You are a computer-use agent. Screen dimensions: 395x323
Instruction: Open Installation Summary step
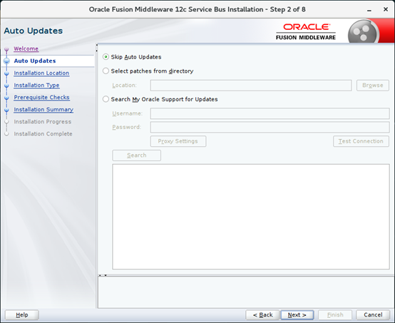pyautogui.click(x=43, y=110)
